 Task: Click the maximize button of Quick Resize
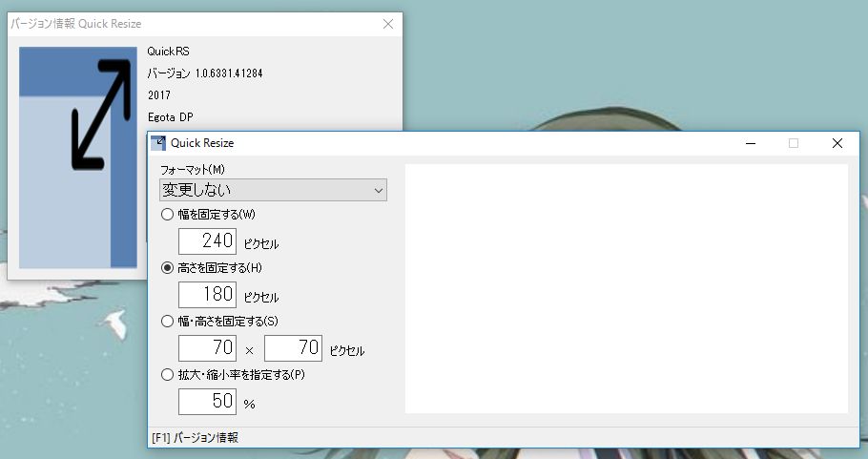[x=794, y=143]
